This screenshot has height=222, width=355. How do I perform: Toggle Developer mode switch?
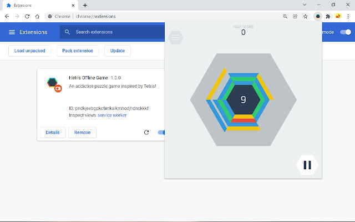point(346,32)
